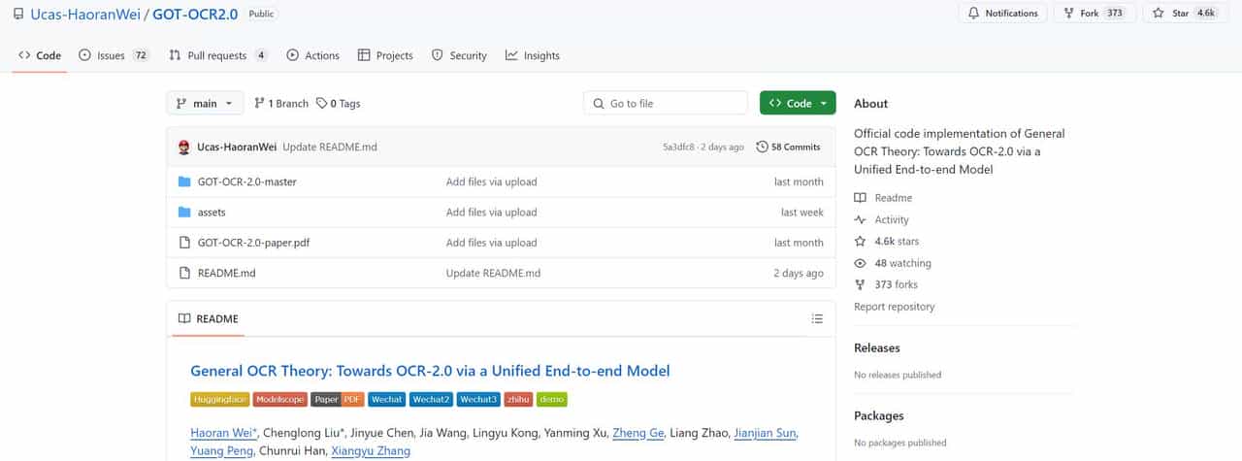Open the Insights tab
Screen dimensions: 1242x461
(532, 55)
